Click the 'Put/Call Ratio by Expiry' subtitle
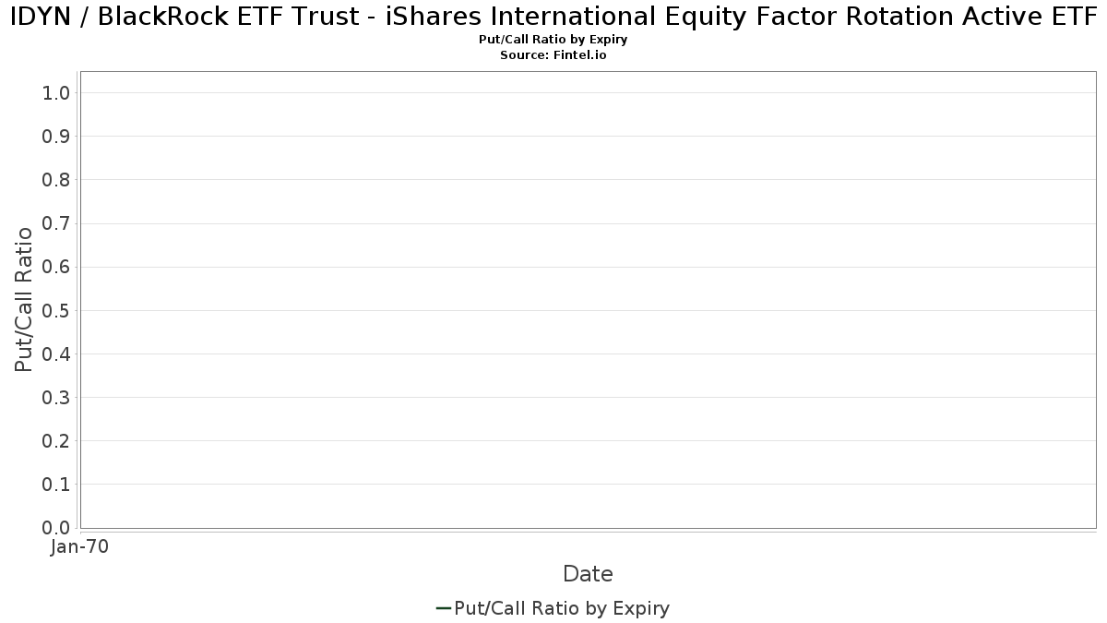Image resolution: width=1107 pixels, height=623 pixels. (x=553, y=40)
